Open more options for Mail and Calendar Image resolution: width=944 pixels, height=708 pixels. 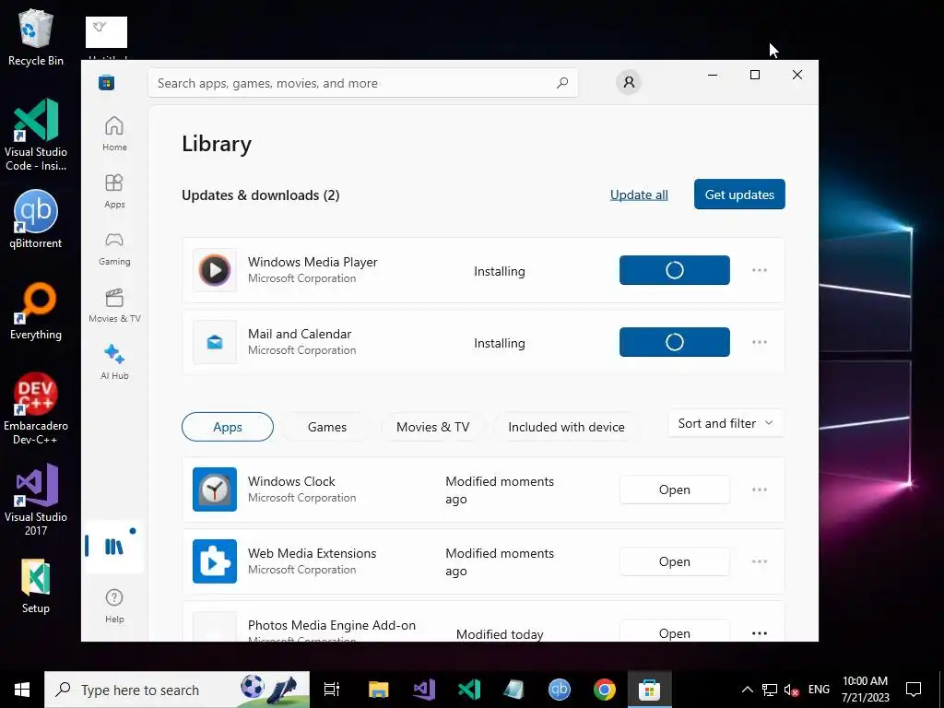coord(760,342)
